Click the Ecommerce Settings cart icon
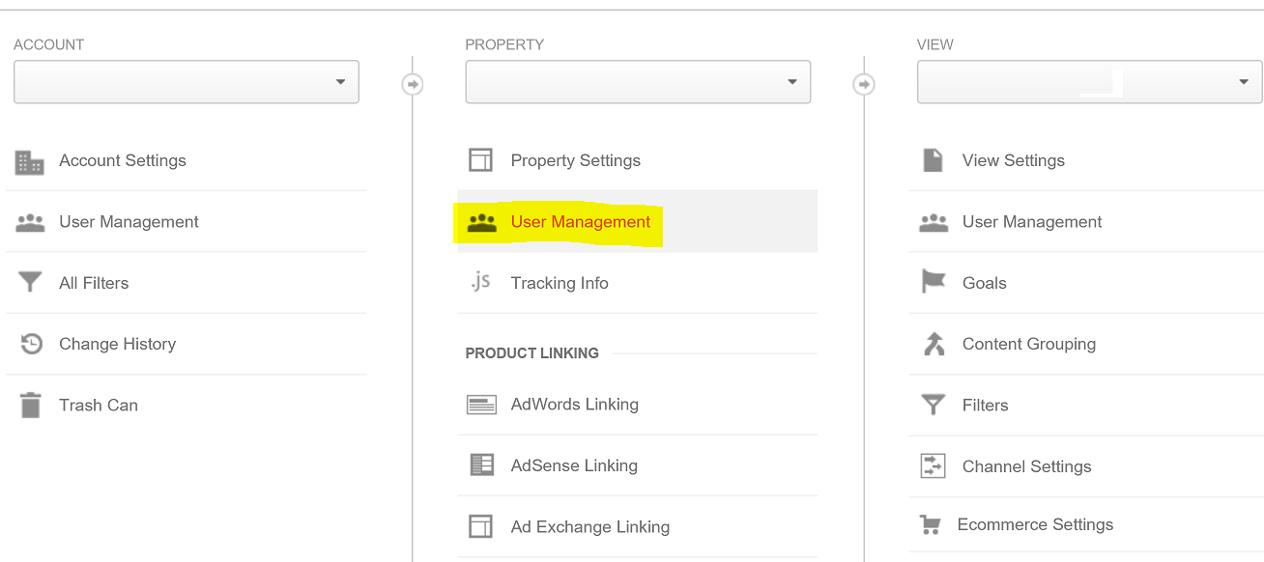The width and height of the screenshot is (1264, 562). tap(931, 525)
